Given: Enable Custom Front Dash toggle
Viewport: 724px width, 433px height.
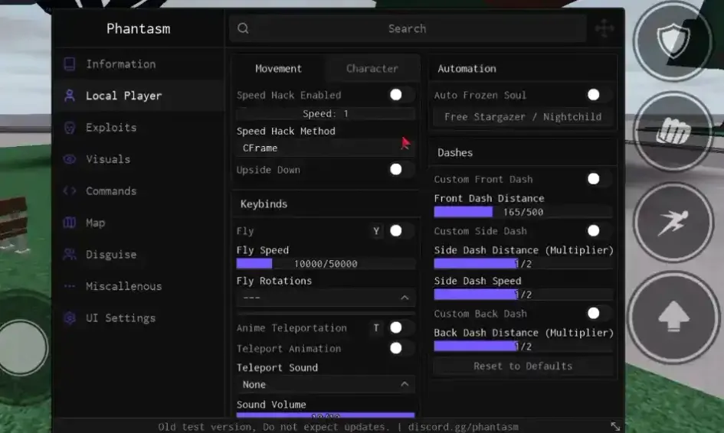Looking at the screenshot, I should tap(598, 179).
